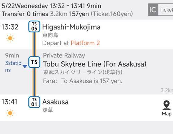Viewport: 173px width, 134px height.
Task: Click the TS 05 station code icon
Action: (34, 27)
